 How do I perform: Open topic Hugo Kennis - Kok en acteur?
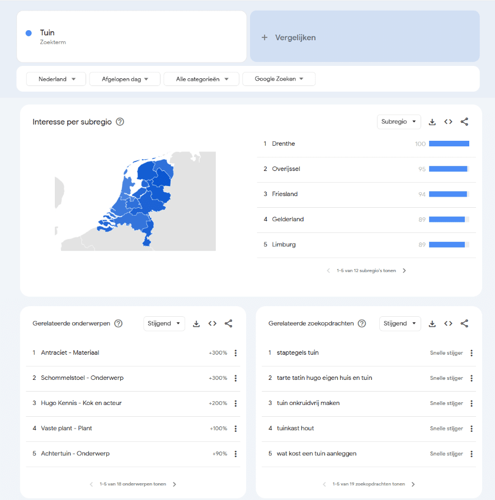click(81, 403)
